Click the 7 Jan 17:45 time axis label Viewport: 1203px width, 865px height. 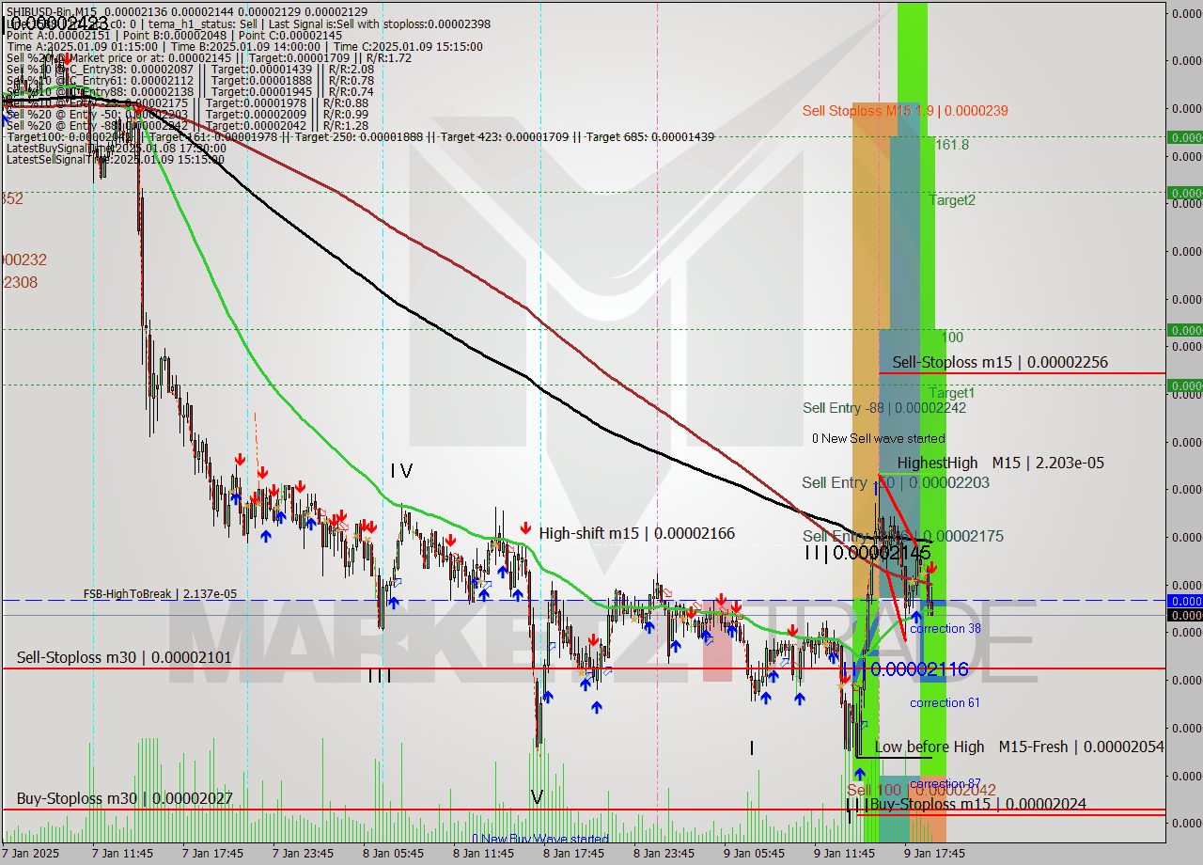tap(213, 854)
